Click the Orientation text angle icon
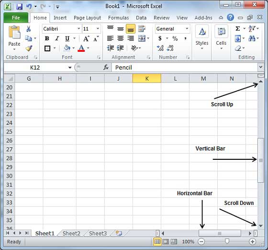The width and height of the screenshot is (268, 250). tap(134, 48)
